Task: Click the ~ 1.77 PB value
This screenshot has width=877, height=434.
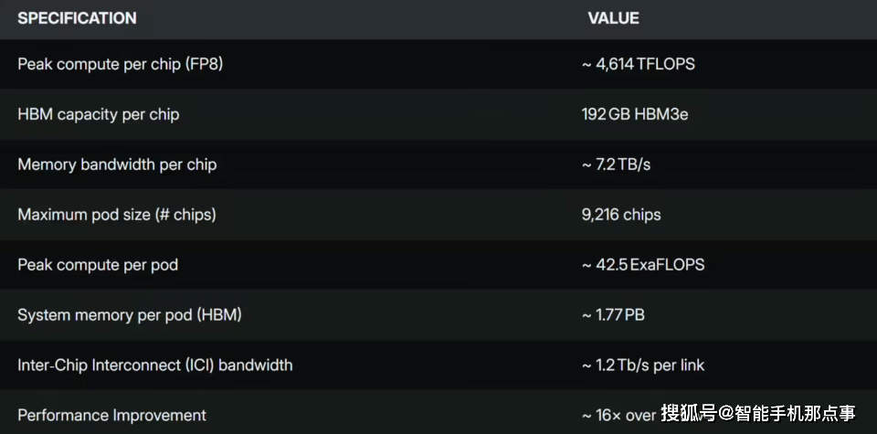Action: [x=613, y=315]
